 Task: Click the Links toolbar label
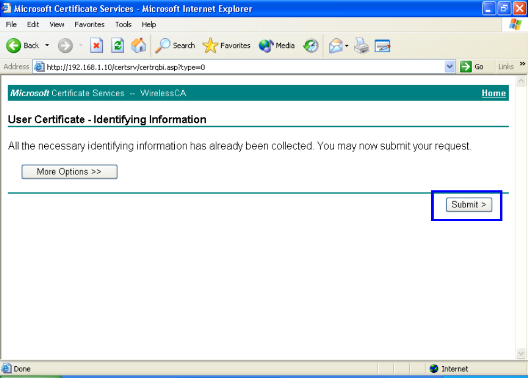point(506,67)
